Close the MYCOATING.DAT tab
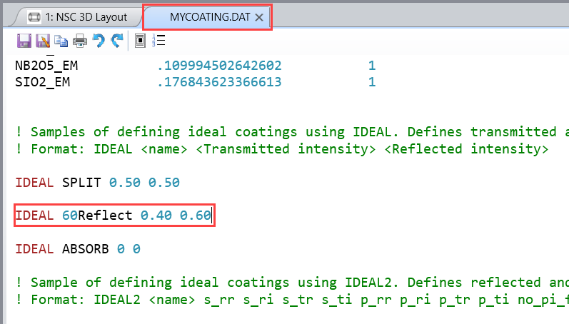The image size is (569, 324). click(x=259, y=16)
